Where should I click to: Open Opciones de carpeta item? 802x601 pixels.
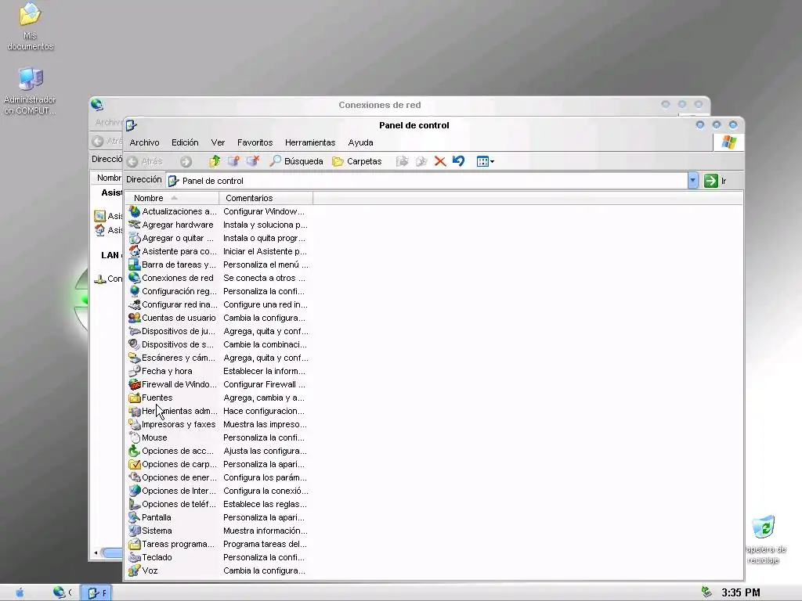pyautogui.click(x=172, y=463)
